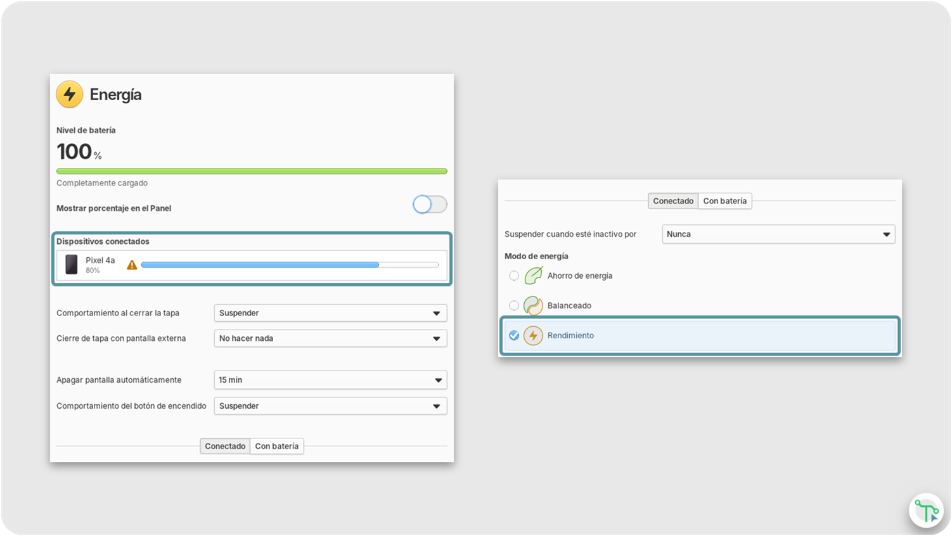Select Rendimiento as the power mode
952x536 pixels.
coord(570,335)
